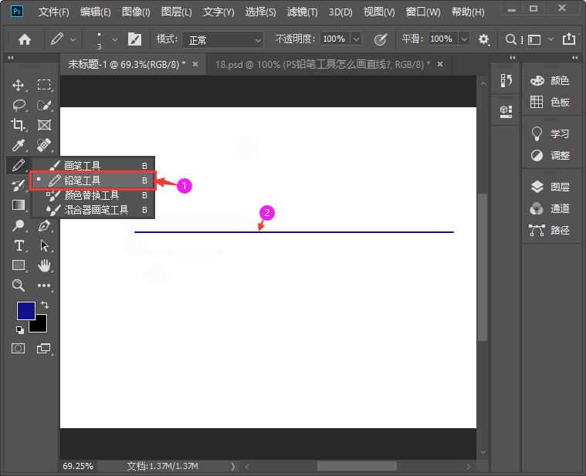Click the Share export icon
586x476 pixels.
coord(569,39)
